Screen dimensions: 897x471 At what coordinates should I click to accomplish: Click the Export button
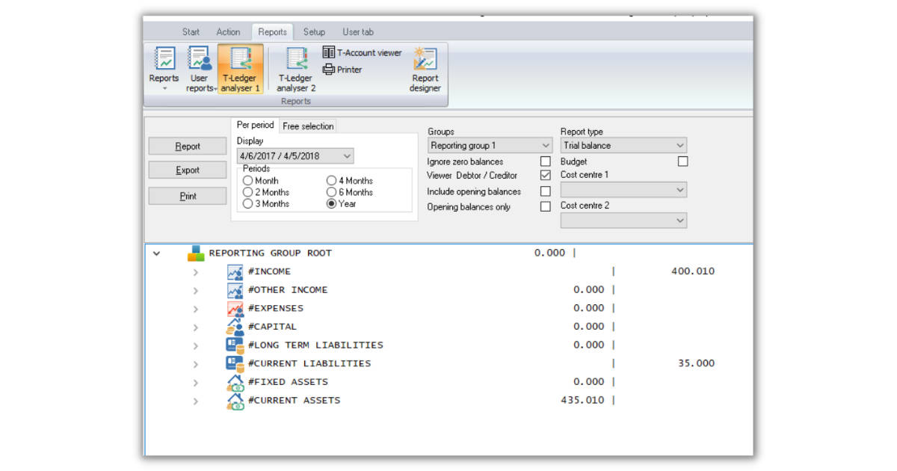[187, 170]
